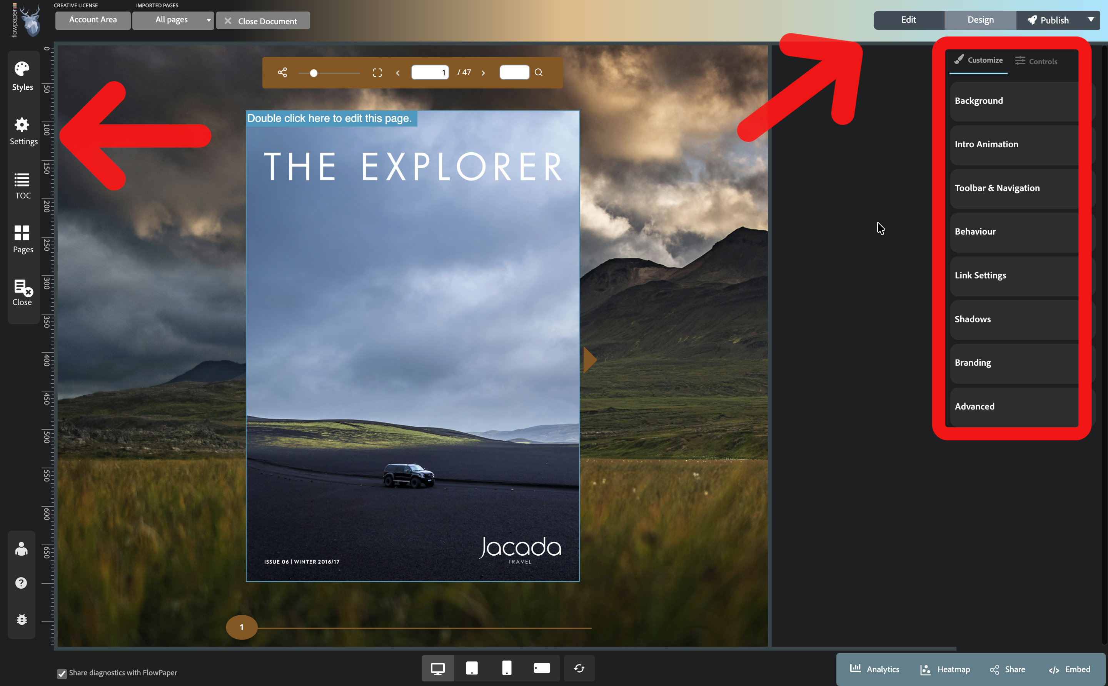The height and width of the screenshot is (686, 1108).
Task: Refresh the preview with the reload icon
Action: click(x=579, y=668)
